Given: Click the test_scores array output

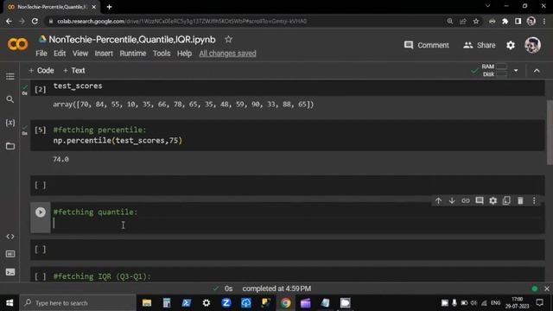Looking at the screenshot, I should click(183, 105).
